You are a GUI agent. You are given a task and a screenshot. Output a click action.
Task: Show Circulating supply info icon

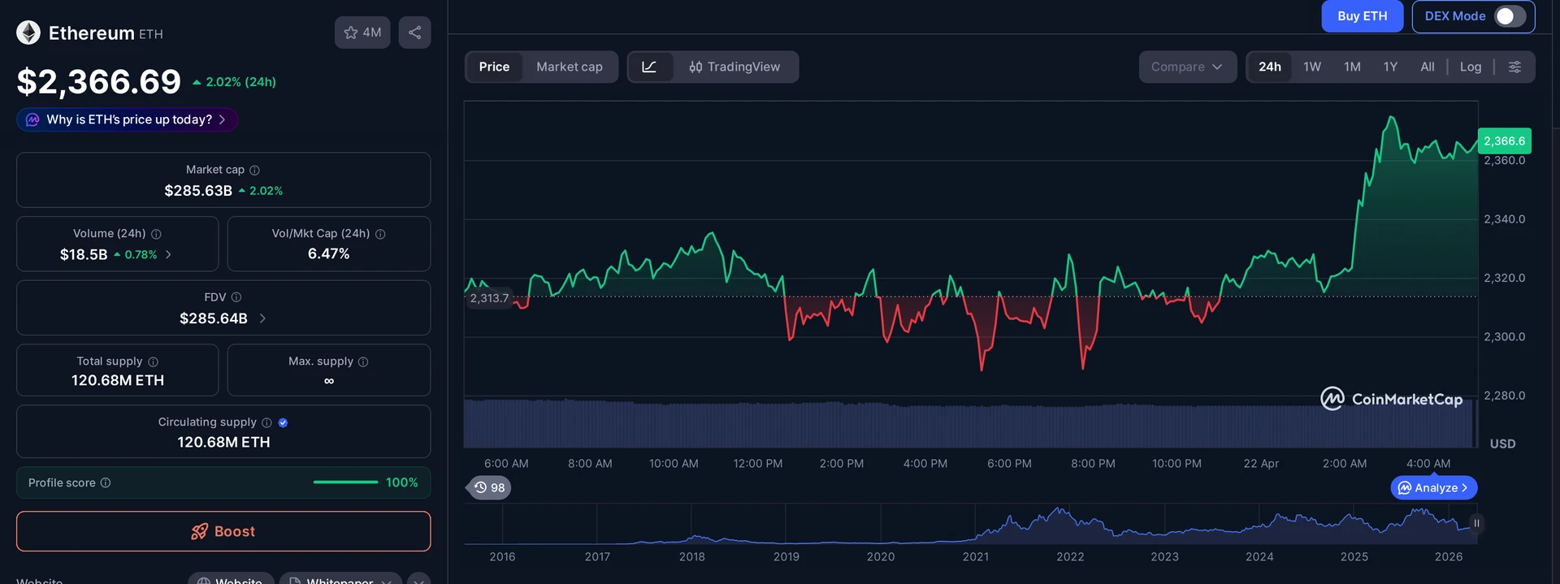pos(266,422)
